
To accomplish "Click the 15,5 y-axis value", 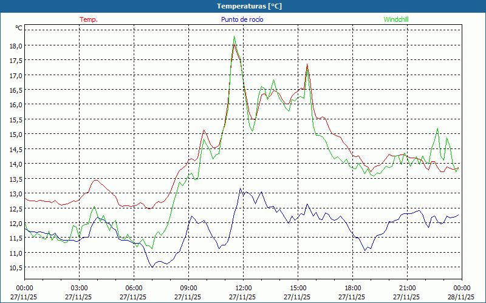I will [16, 119].
